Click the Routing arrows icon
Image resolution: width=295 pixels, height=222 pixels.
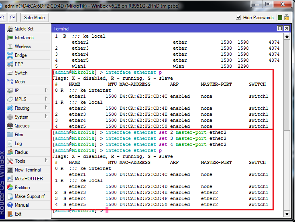(10, 108)
